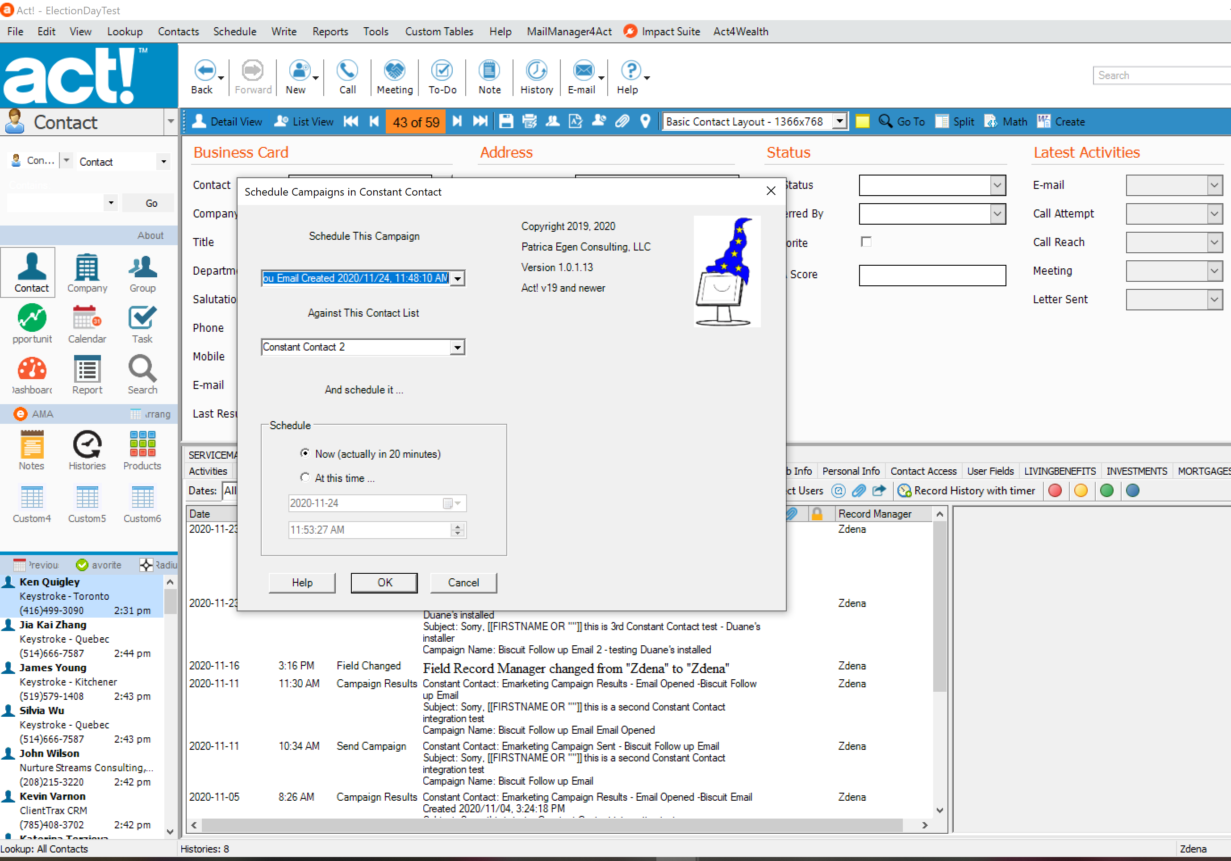Jump to last record icon

480,122
